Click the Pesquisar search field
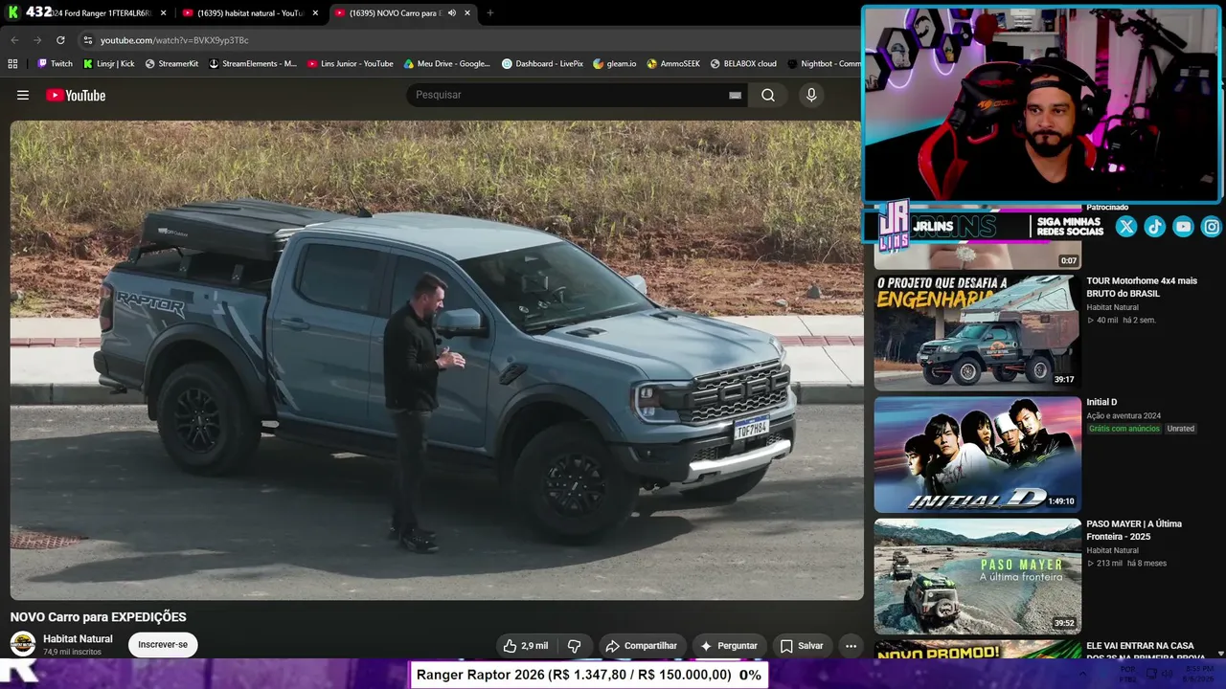The height and width of the screenshot is (689, 1226). pos(570,95)
